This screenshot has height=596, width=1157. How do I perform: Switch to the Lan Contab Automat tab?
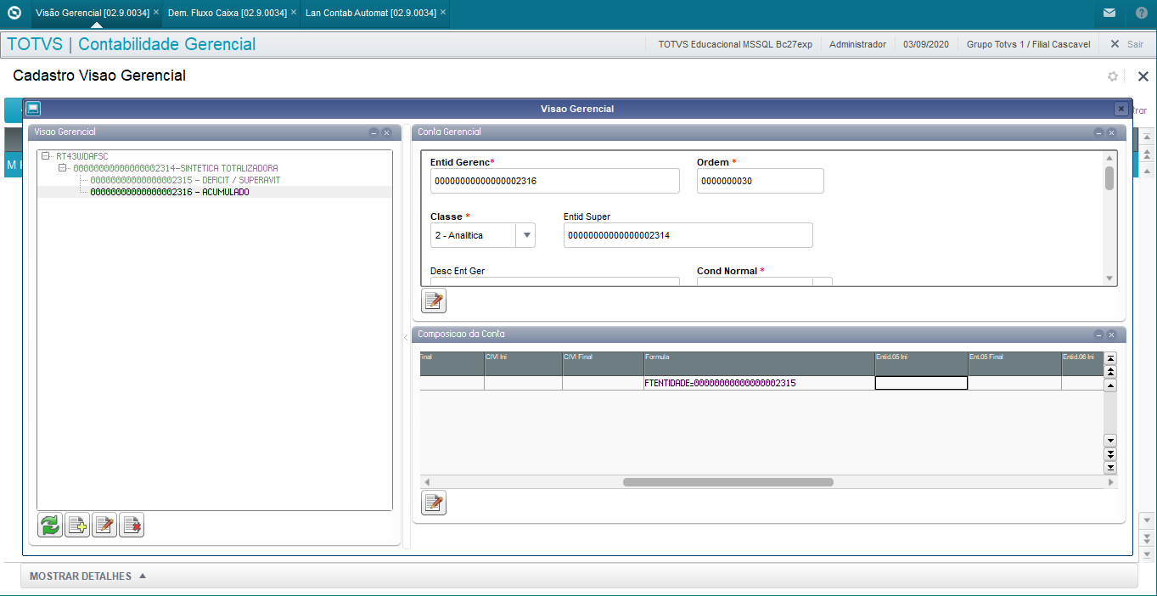point(371,13)
